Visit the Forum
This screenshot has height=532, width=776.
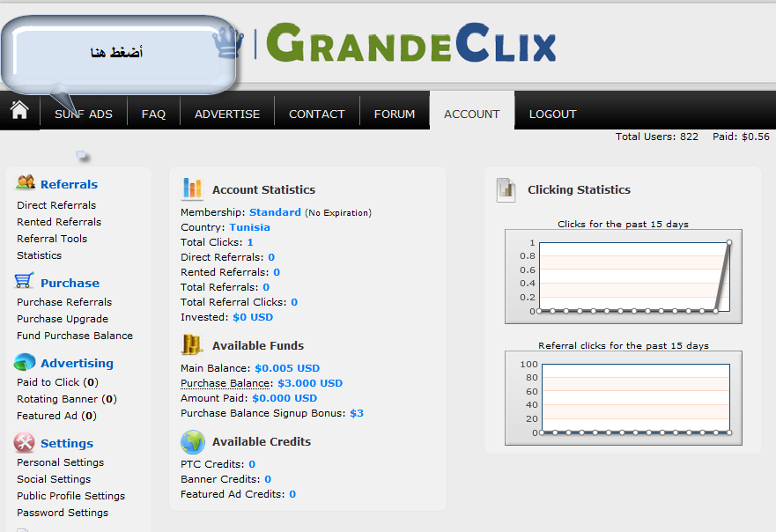(x=395, y=115)
